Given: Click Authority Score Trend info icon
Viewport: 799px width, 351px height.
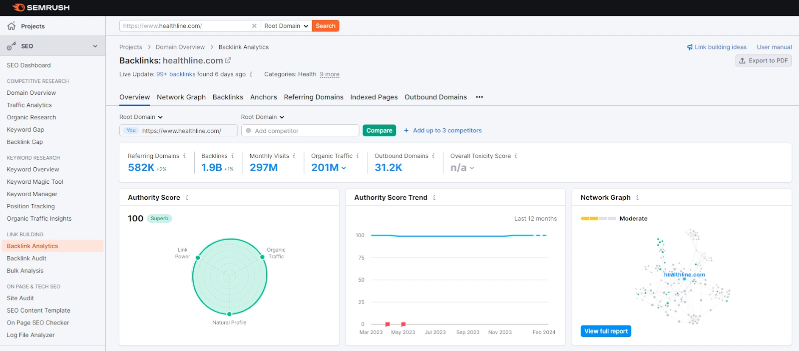Looking at the screenshot, I should tap(434, 198).
